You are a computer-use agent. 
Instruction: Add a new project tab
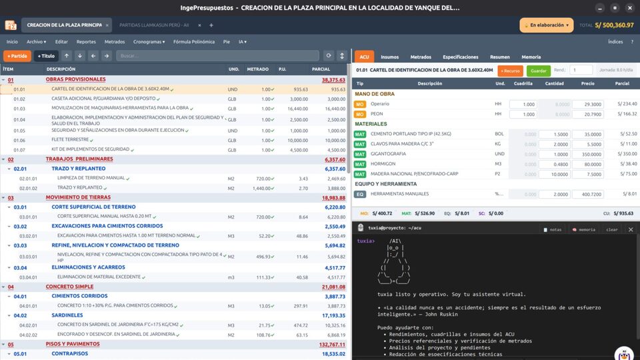coord(211,25)
